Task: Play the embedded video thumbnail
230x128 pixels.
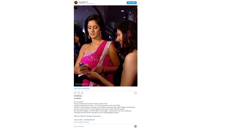Action: pos(106,46)
